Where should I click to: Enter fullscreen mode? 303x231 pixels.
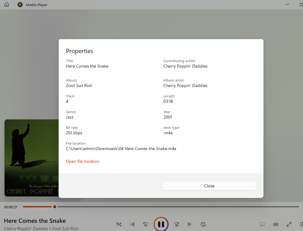[289, 224]
